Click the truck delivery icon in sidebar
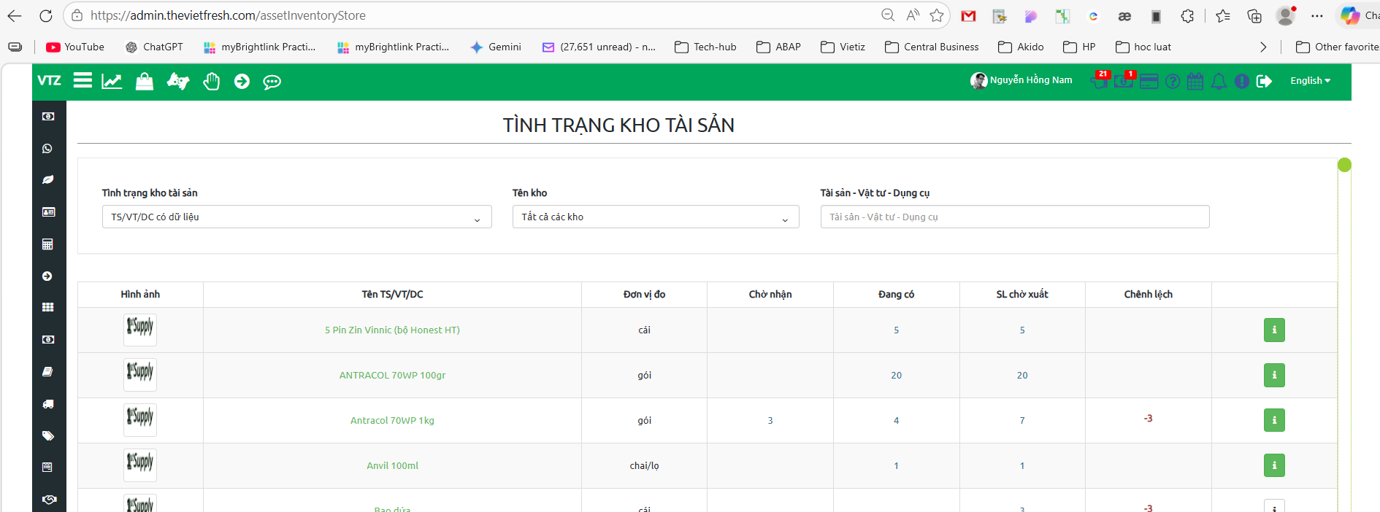 point(48,403)
